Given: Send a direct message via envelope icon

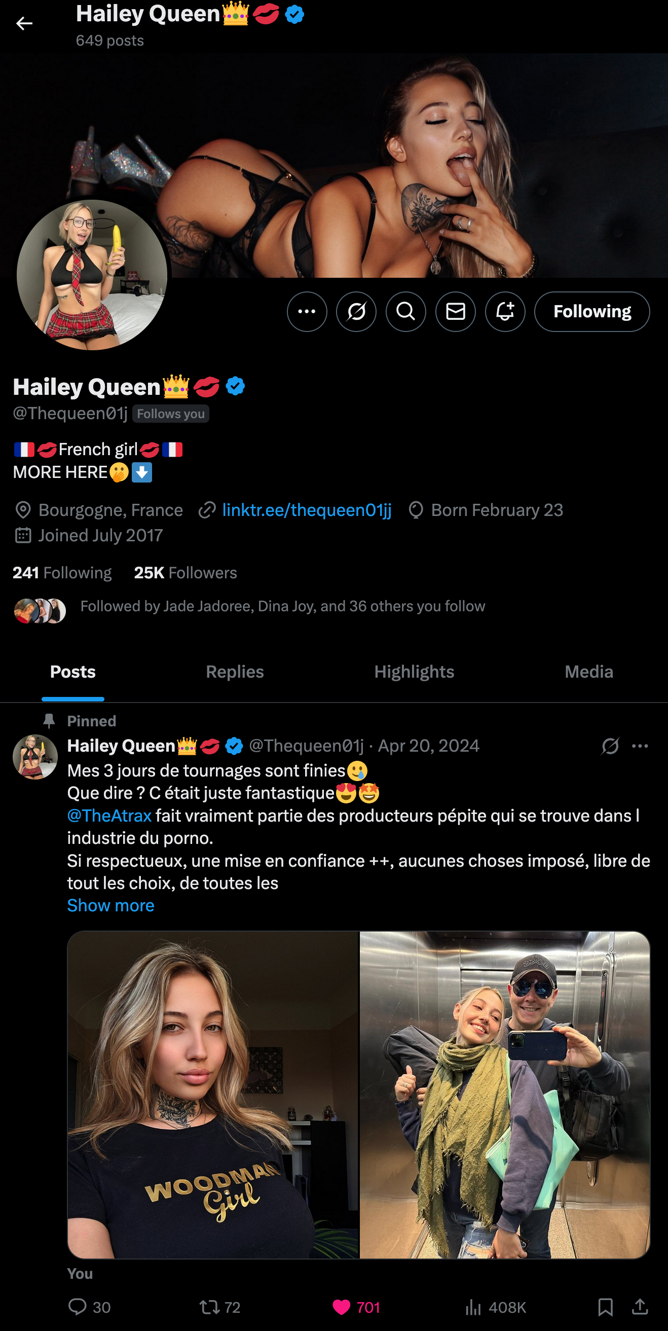Looking at the screenshot, I should pos(456,312).
